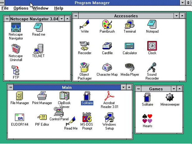Open the Accessories window control-menu box

tap(76, 16)
